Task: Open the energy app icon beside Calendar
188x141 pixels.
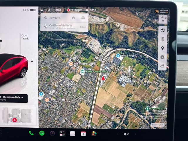Action: [x=73, y=134]
